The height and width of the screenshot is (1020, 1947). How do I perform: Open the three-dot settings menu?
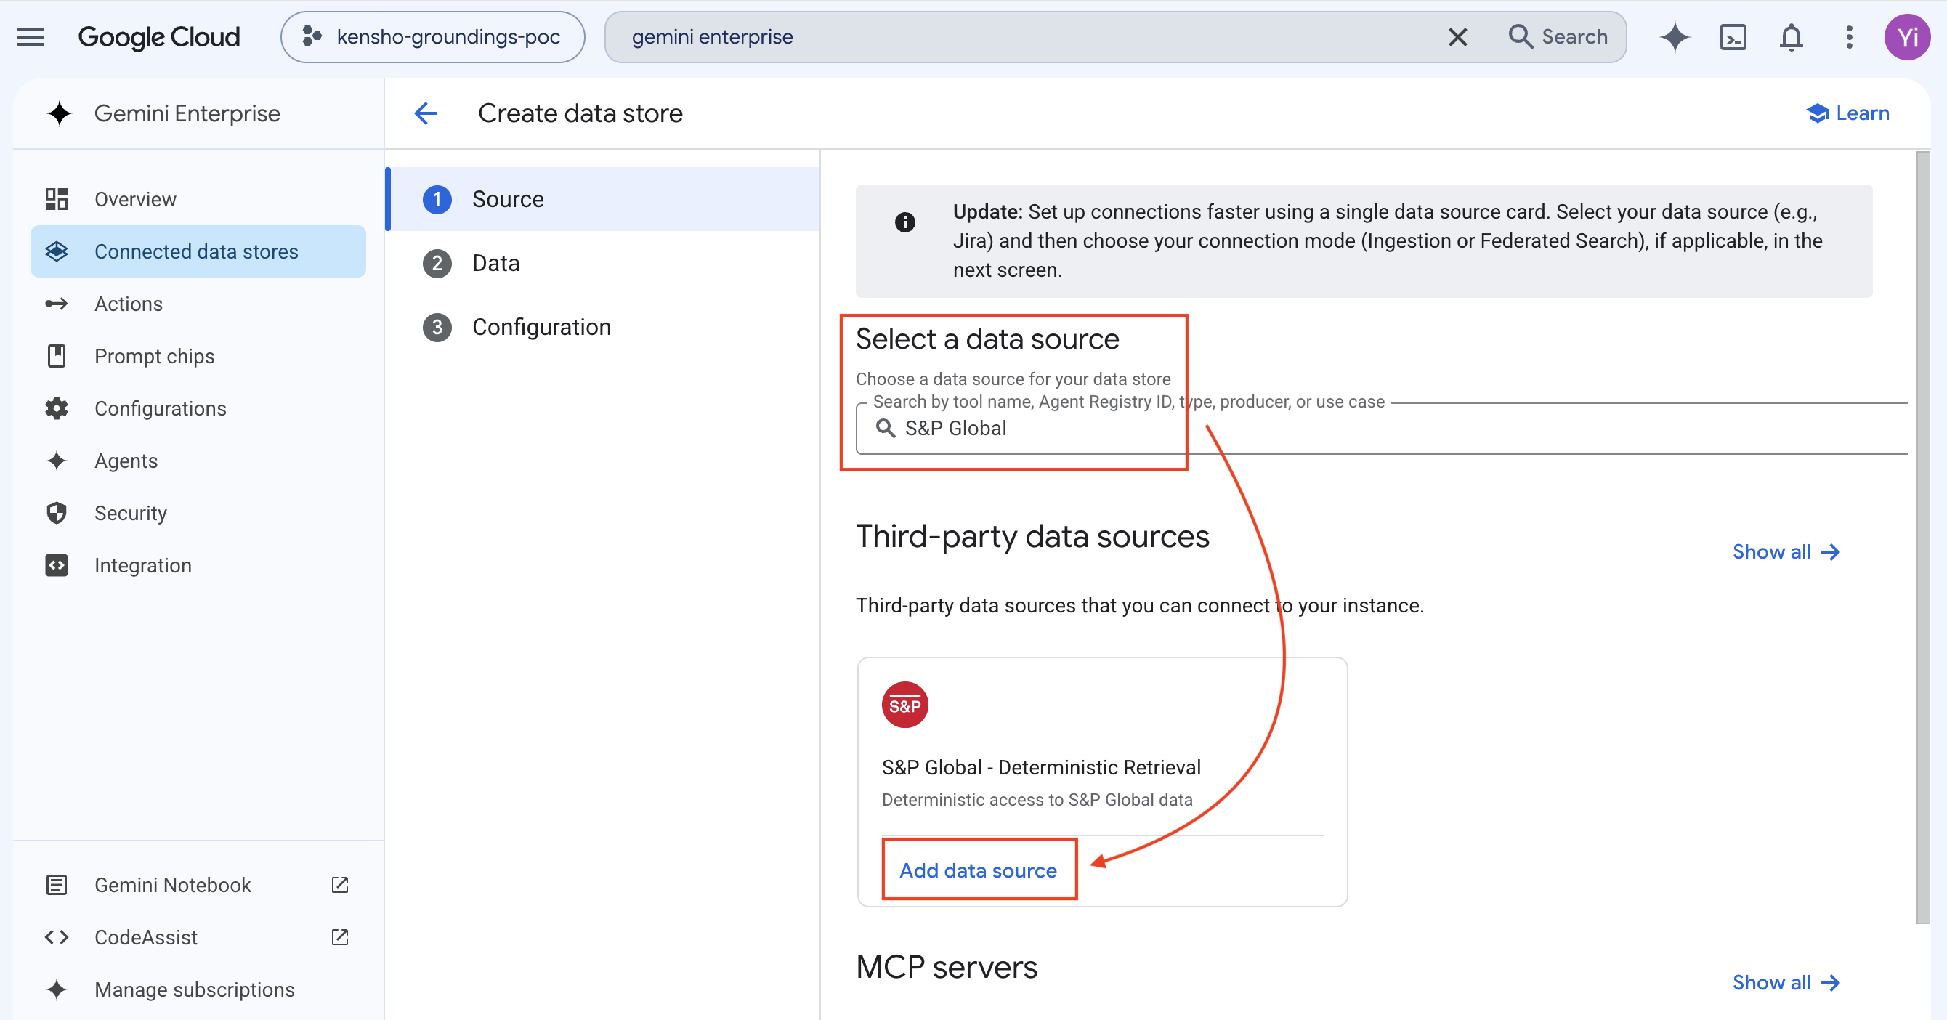pos(1849,36)
